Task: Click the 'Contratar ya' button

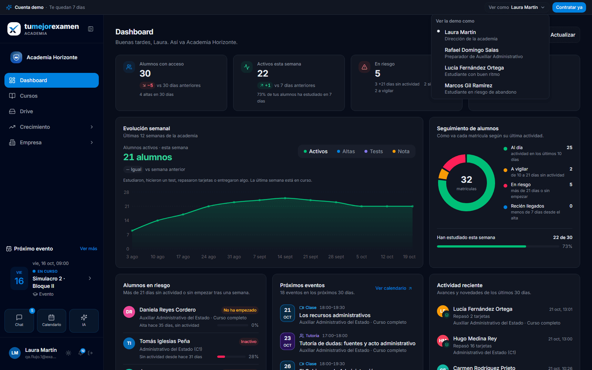Action: (x=569, y=7)
